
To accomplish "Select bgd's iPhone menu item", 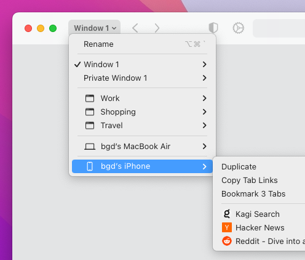I will (x=142, y=166).
